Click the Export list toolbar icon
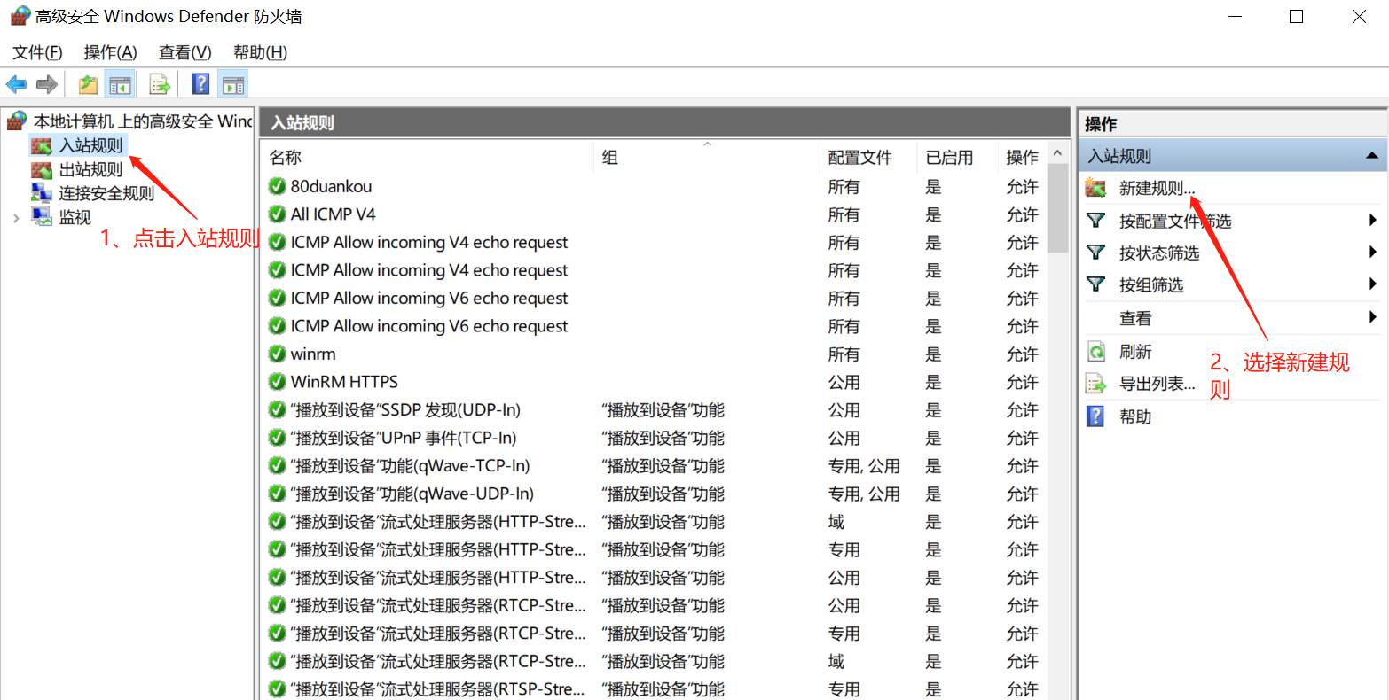Image resolution: width=1389 pixels, height=700 pixels. [160, 84]
